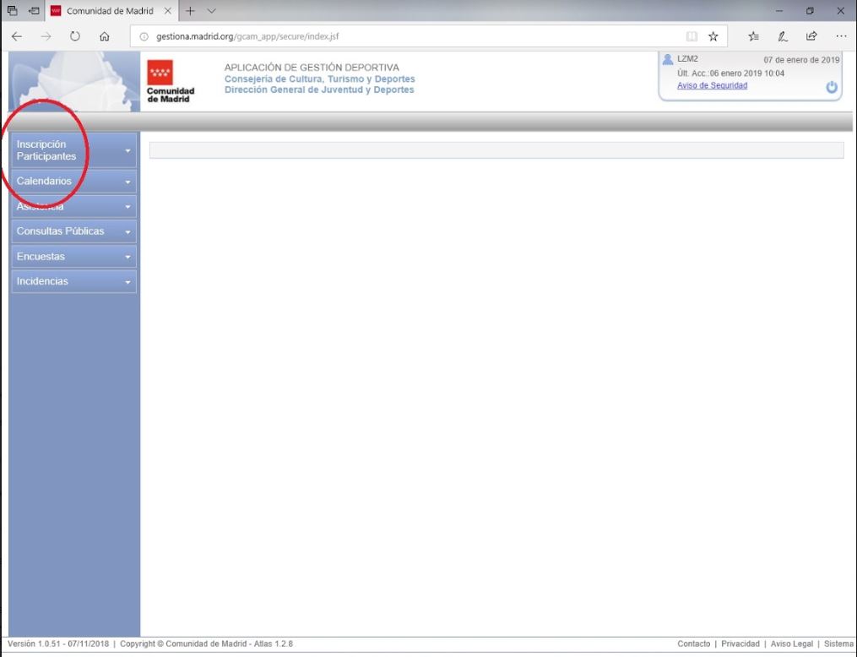Open Calendarios menu

(73, 181)
